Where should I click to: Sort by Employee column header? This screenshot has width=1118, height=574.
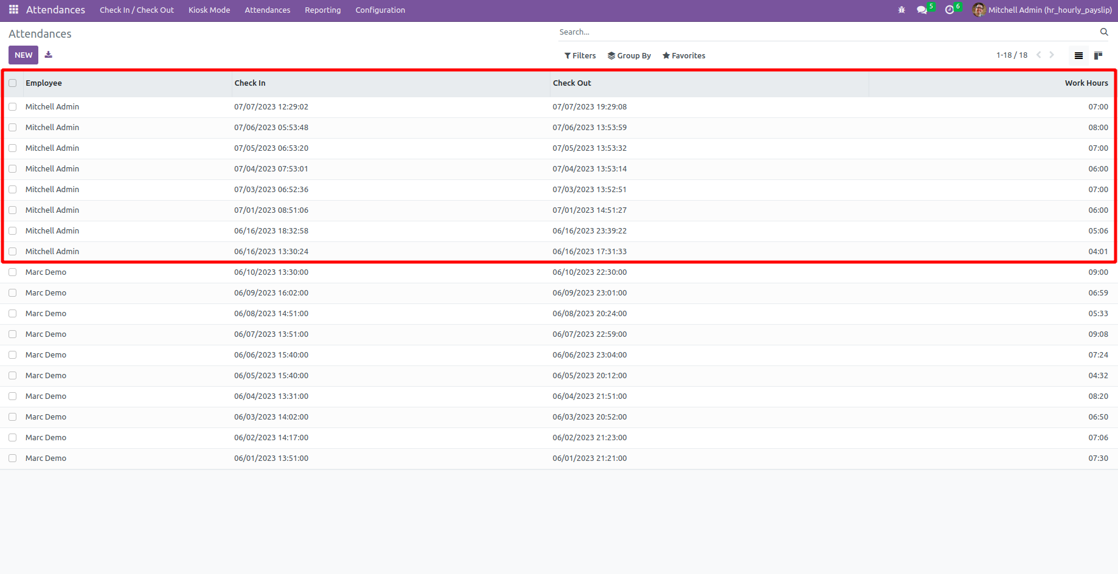pos(128,83)
